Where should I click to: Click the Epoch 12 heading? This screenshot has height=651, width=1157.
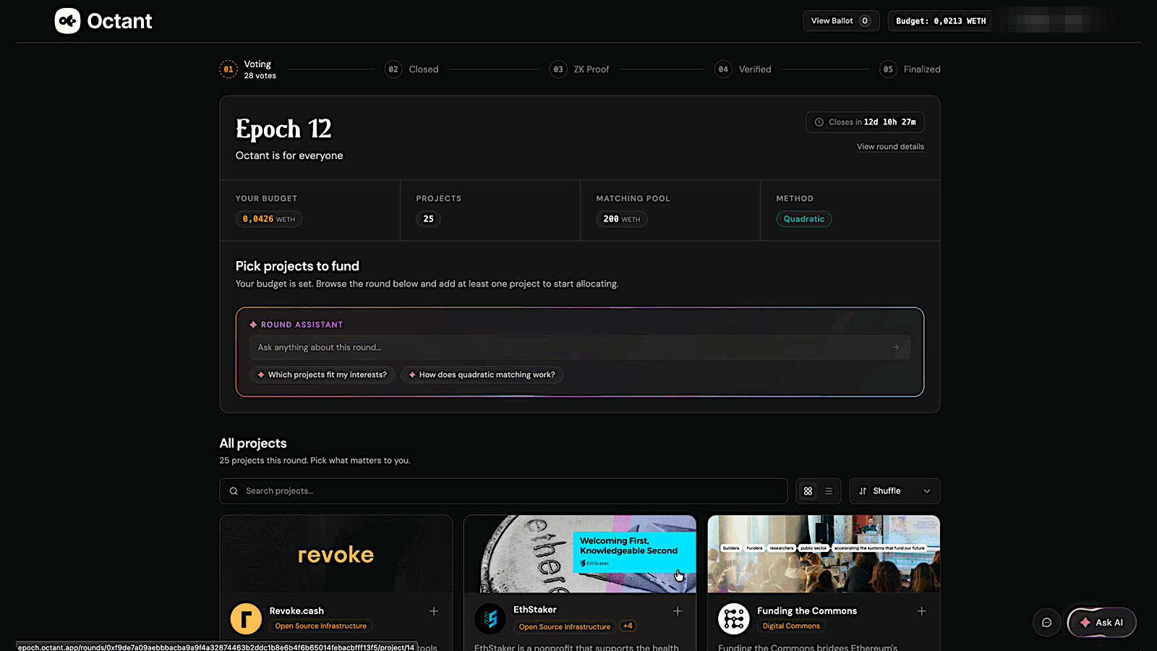[x=283, y=129]
